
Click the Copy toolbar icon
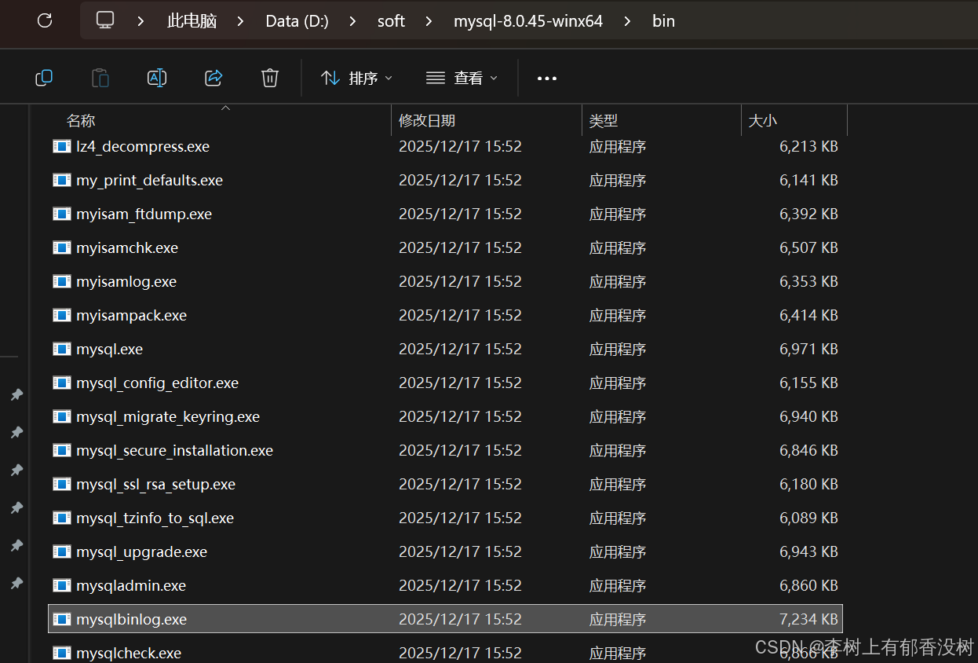[x=44, y=78]
